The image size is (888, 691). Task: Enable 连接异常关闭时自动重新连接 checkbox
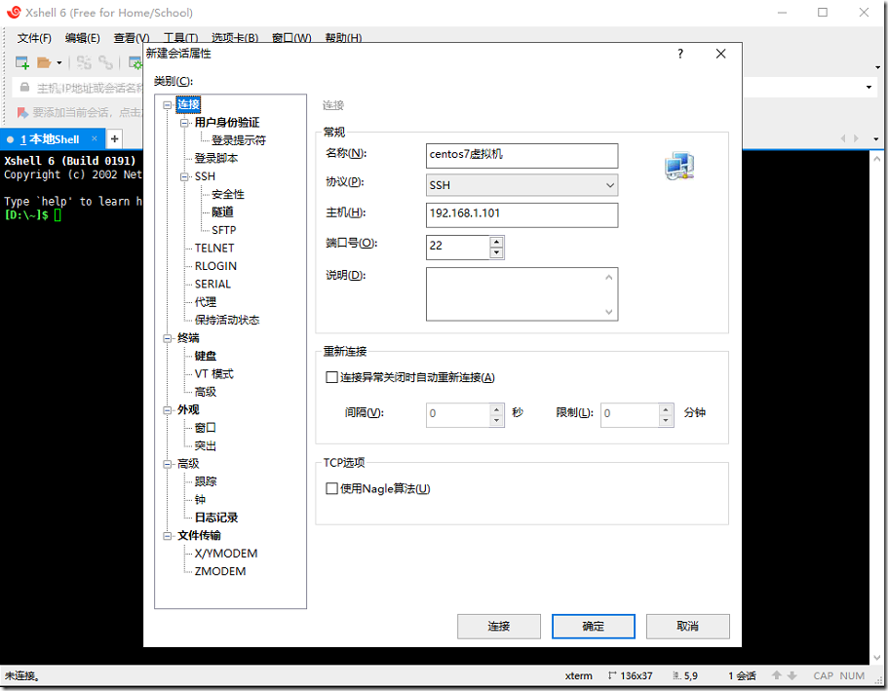coord(331,377)
